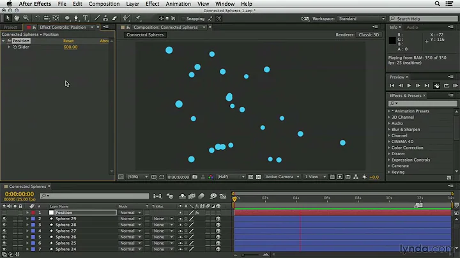Image resolution: width=460 pixels, height=258 pixels.
Task: Toggle the Transparency Grid icon
Action: [259, 177]
